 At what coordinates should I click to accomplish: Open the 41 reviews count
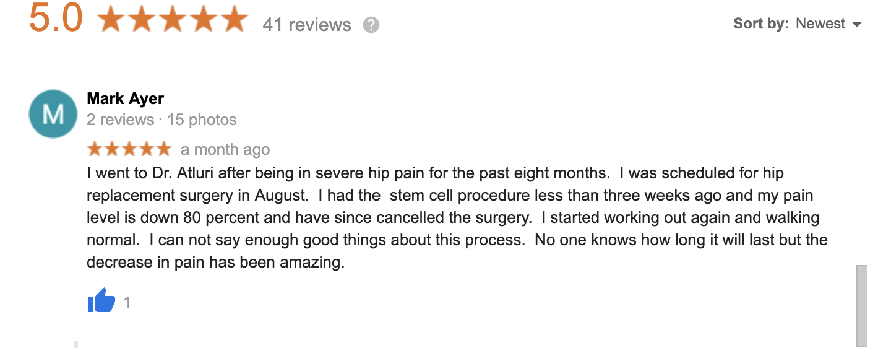(x=307, y=25)
